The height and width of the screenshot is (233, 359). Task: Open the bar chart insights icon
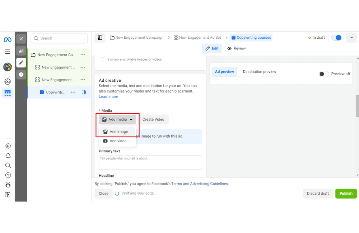click(21, 51)
